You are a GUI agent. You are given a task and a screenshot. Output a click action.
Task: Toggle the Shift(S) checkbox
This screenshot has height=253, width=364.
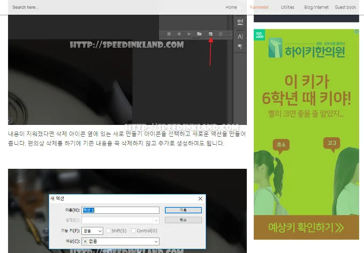[x=108, y=230]
